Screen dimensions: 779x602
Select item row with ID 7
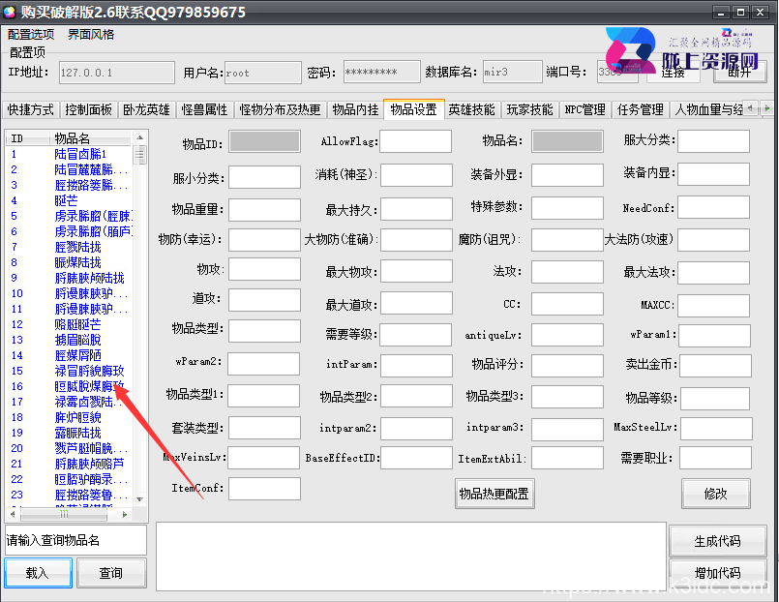point(70,247)
